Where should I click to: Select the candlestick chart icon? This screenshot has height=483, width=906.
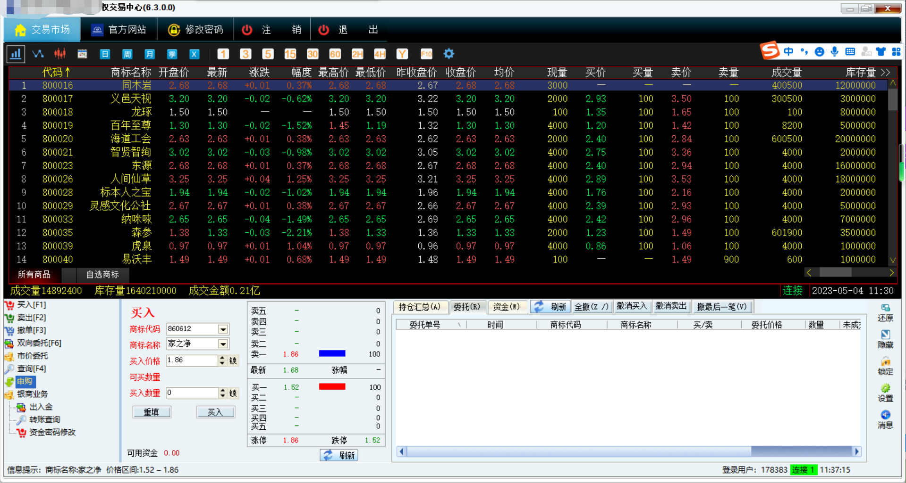pyautogui.click(x=60, y=54)
